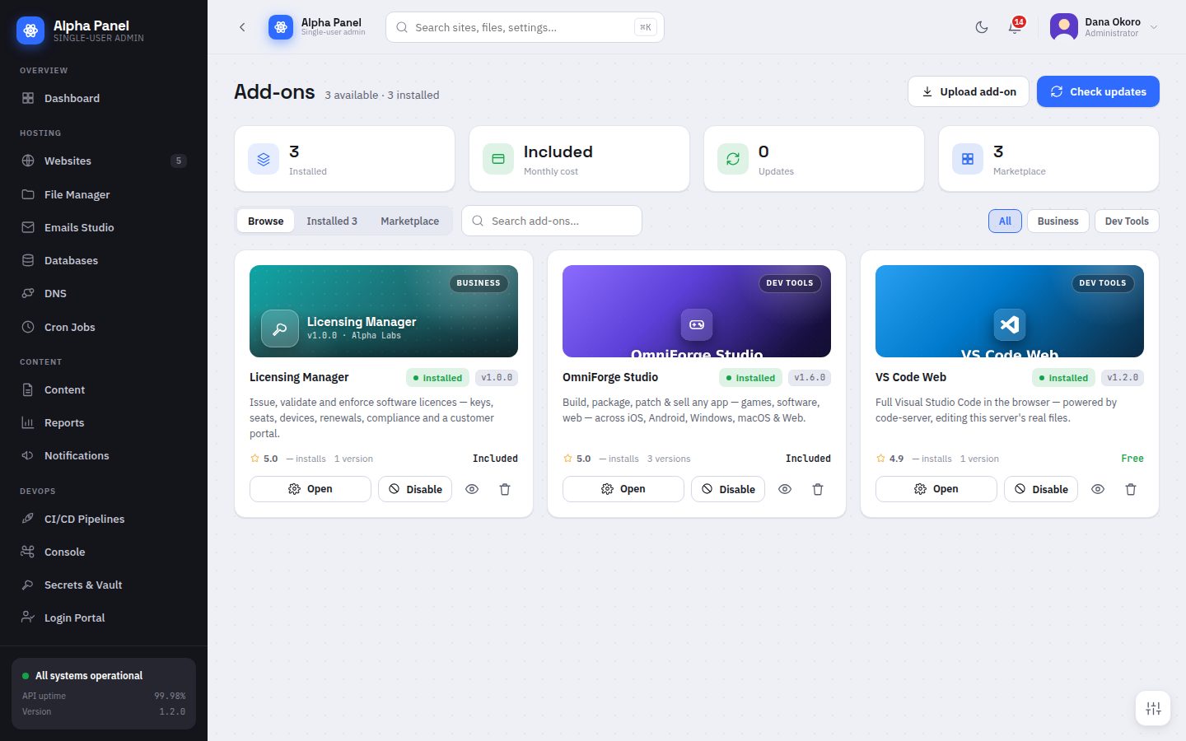Focus the global search sites, files, settings field

[525, 27]
